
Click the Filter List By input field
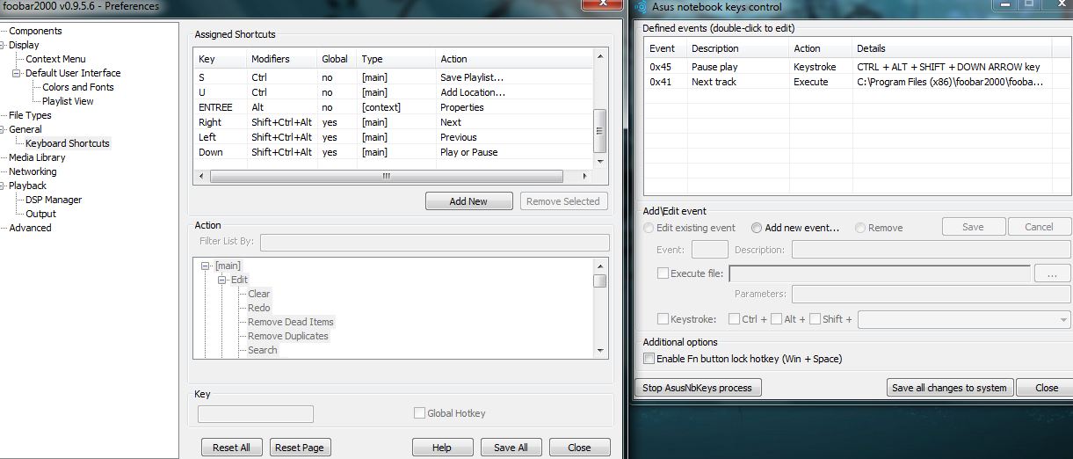click(x=434, y=243)
